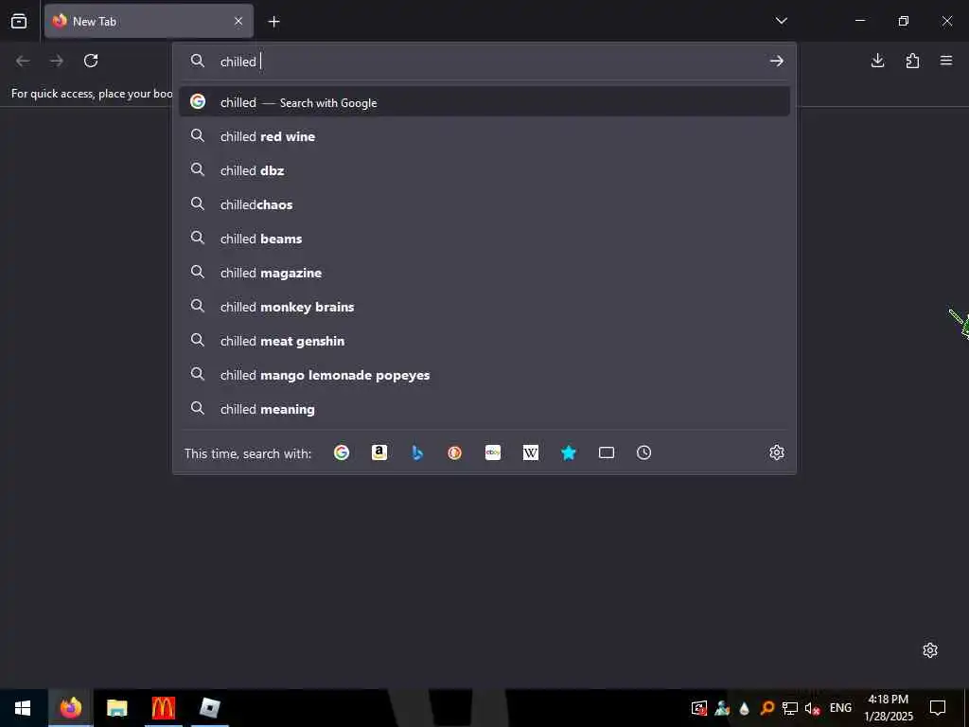The width and height of the screenshot is (969, 727).
Task: Close the New Tab tab
Action: pyautogui.click(x=238, y=21)
